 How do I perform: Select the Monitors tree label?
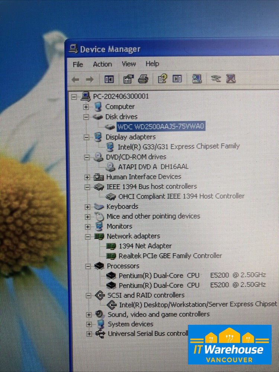[119, 226]
